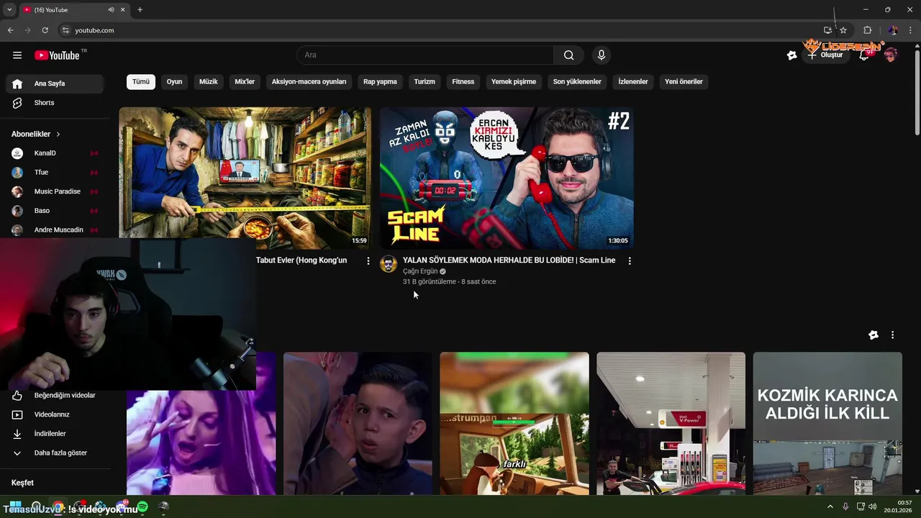Go to Ana Sayfa in the sidebar
The height and width of the screenshot is (518, 921).
point(55,83)
